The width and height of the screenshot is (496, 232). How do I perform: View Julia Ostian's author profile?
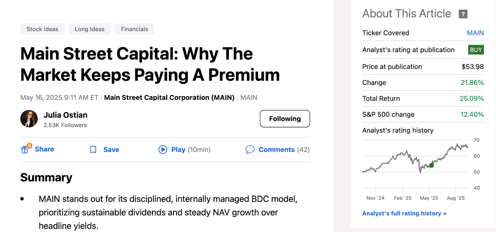point(65,115)
